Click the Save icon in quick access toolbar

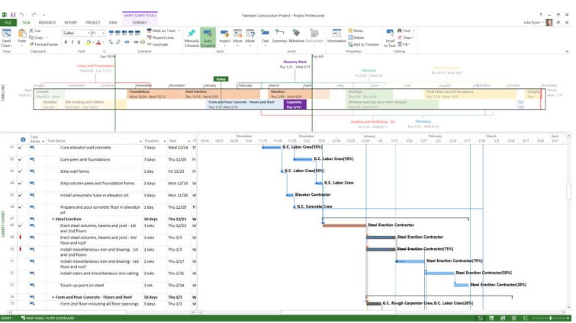(x=13, y=14)
